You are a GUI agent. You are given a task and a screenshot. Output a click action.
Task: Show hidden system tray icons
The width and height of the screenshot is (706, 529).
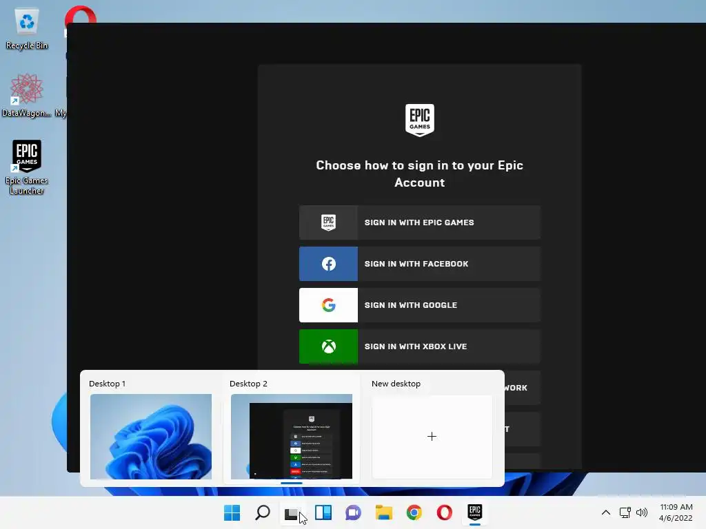click(606, 512)
